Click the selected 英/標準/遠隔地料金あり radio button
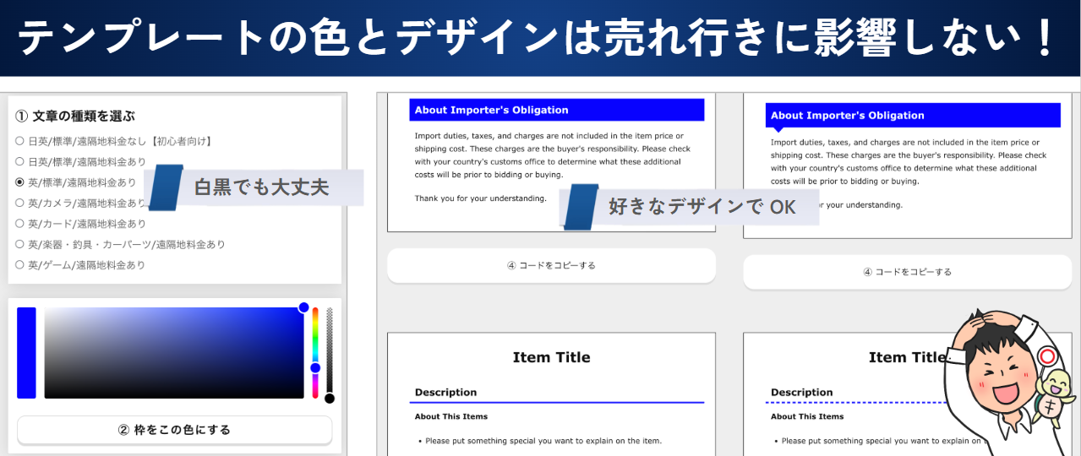Screen dimensions: 1081x456 point(19,182)
